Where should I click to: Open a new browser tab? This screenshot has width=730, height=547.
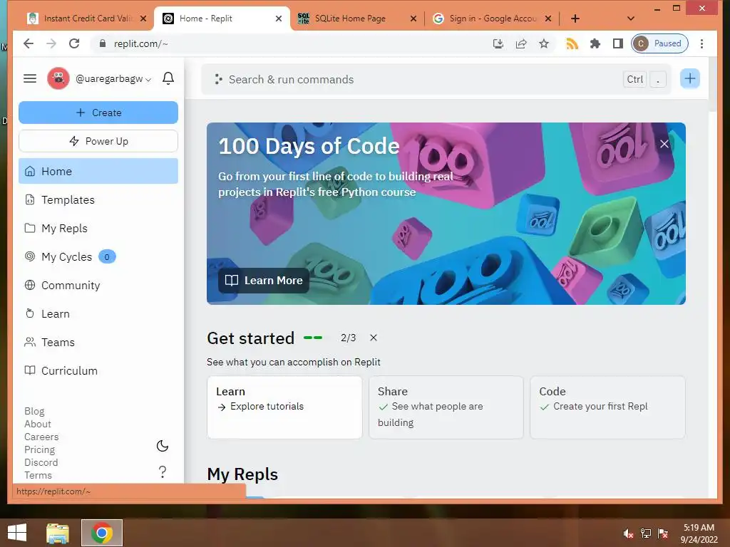point(575,19)
